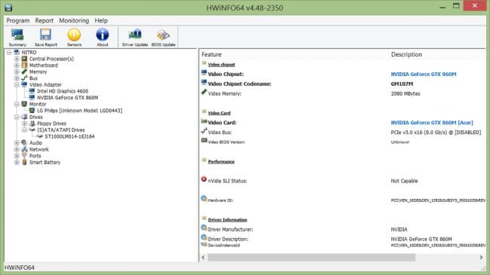Image resolution: width=490 pixels, height=275 pixels.
Task: Click the Video Adapter monitor icon
Action: tap(24, 84)
